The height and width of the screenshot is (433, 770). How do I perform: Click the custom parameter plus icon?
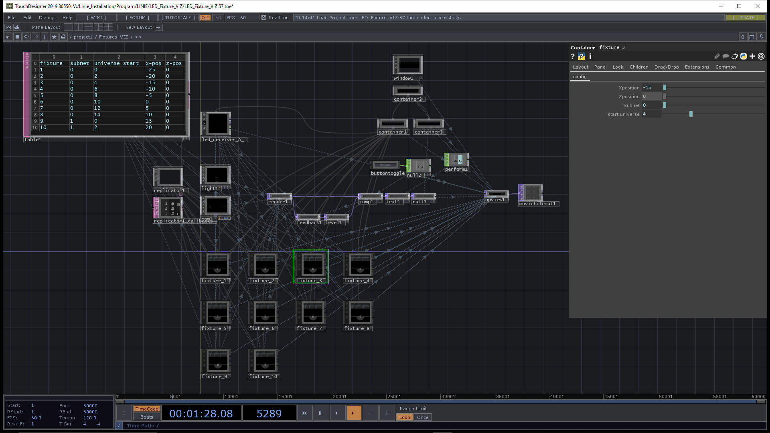tap(752, 57)
